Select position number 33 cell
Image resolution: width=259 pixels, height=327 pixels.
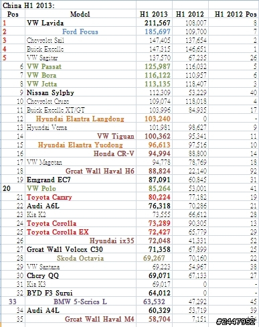point(13,302)
